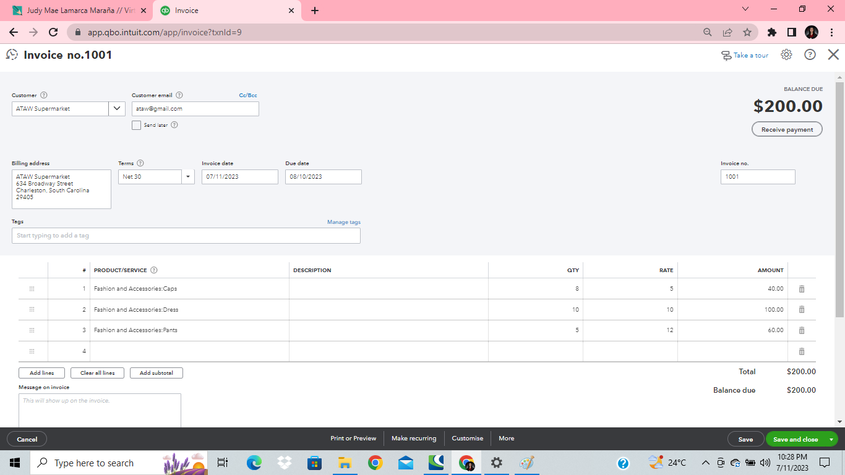Show hidden icons in the system tray
The image size is (845, 475).
pos(705,463)
